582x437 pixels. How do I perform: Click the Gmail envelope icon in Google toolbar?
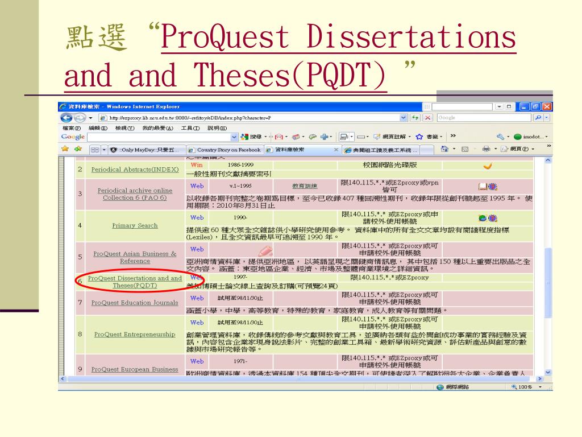pyautogui.click(x=278, y=137)
